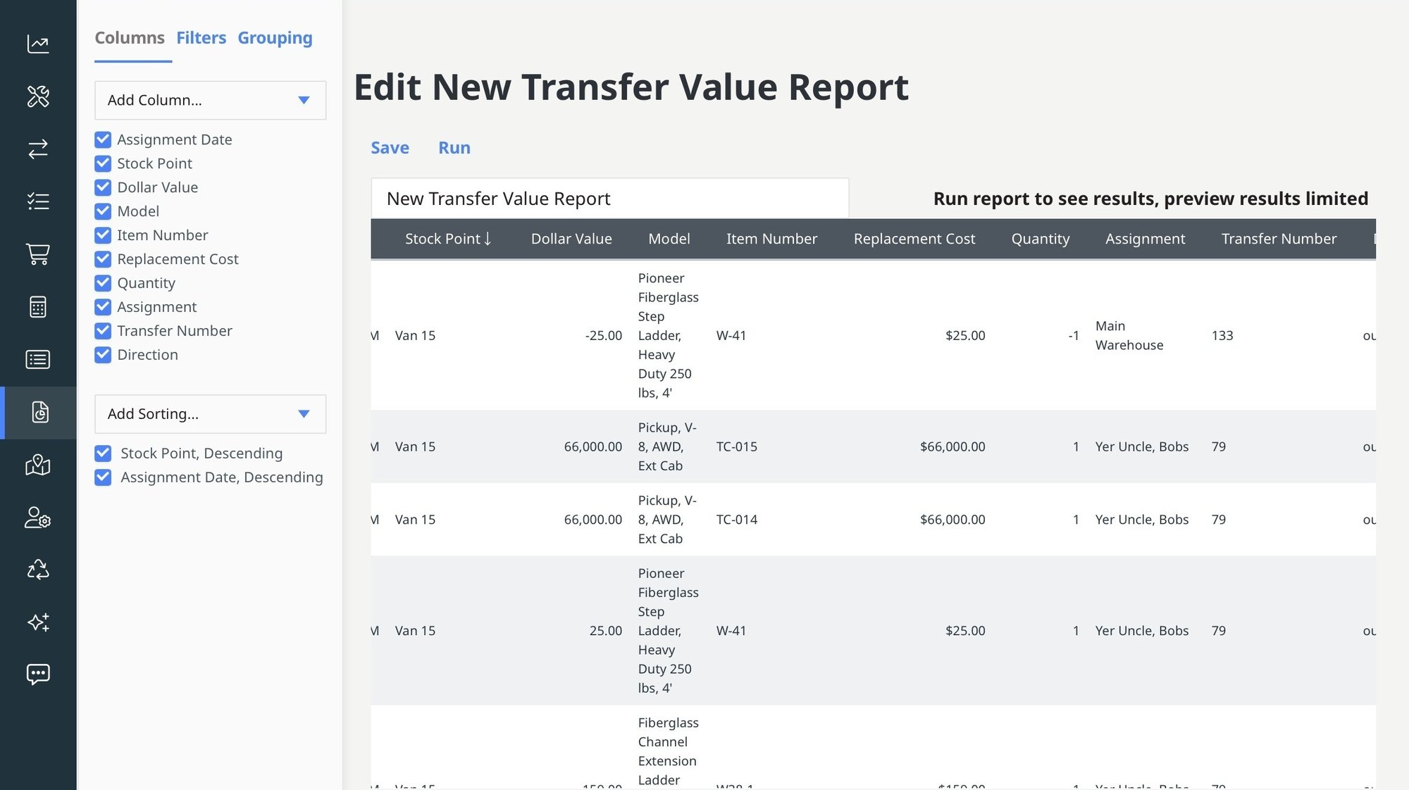
Task: Open the transfers arrows sidebar icon
Action: 38,149
